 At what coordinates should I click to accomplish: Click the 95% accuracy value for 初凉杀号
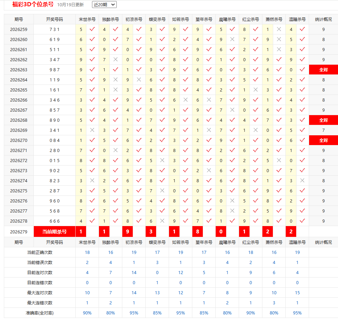[134, 313]
